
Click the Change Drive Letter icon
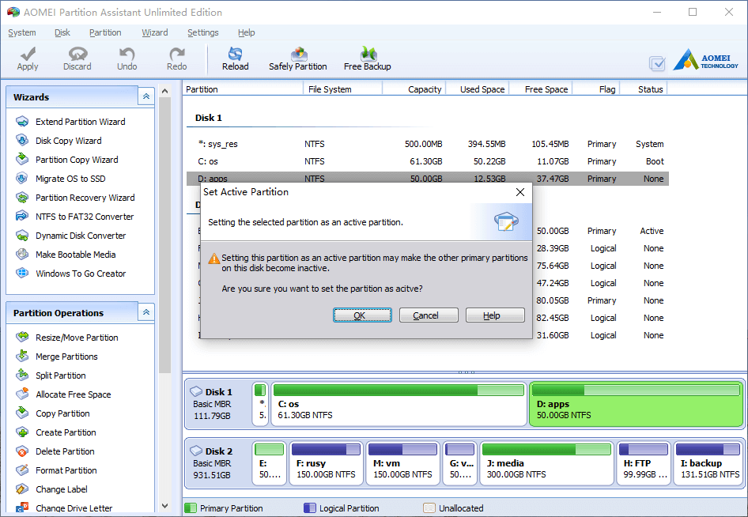coord(22,508)
